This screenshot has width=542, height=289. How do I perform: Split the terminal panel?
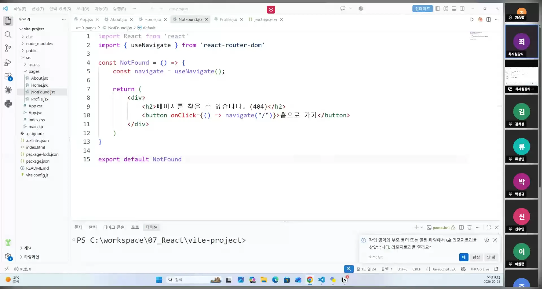tap(461, 227)
